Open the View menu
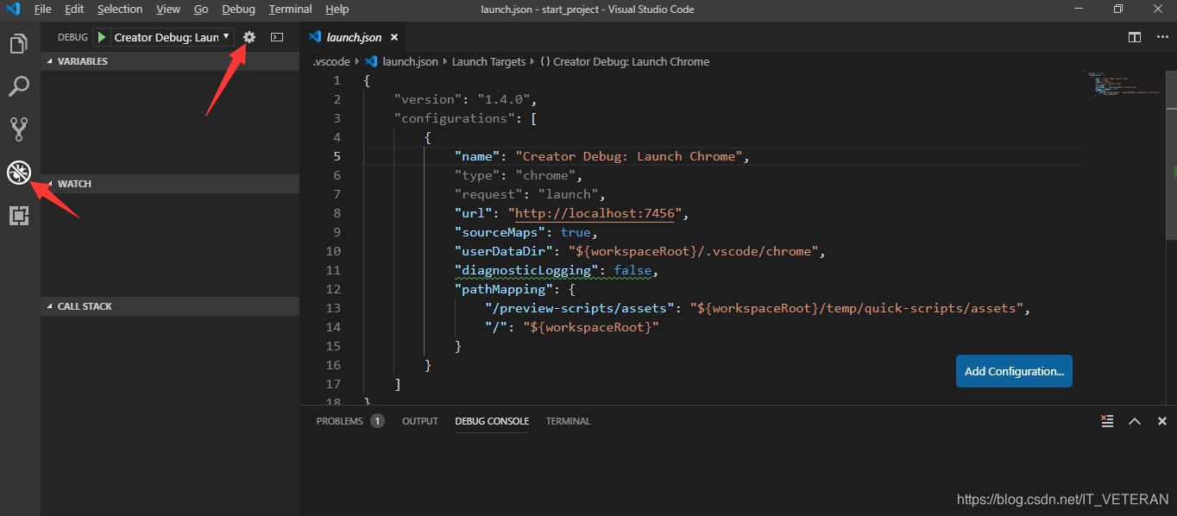The height and width of the screenshot is (516, 1177). (x=168, y=9)
